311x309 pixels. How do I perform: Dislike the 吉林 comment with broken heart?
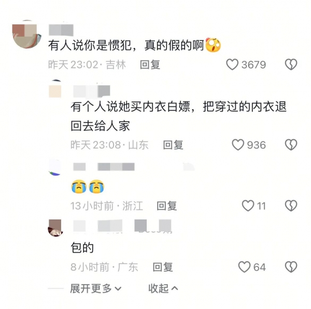[291, 65]
